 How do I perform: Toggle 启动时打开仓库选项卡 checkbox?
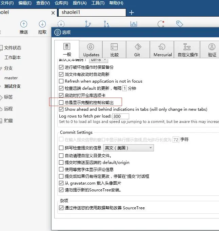[x=61, y=95]
